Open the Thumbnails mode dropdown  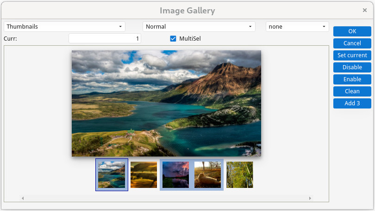pos(64,26)
